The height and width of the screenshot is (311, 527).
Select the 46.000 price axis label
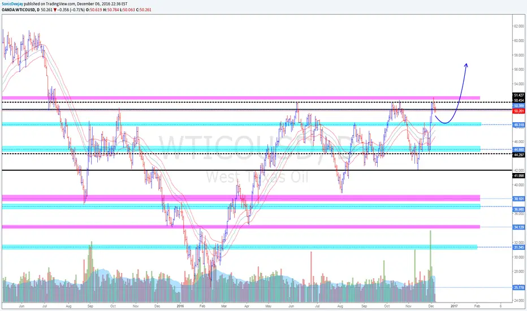coord(519,142)
